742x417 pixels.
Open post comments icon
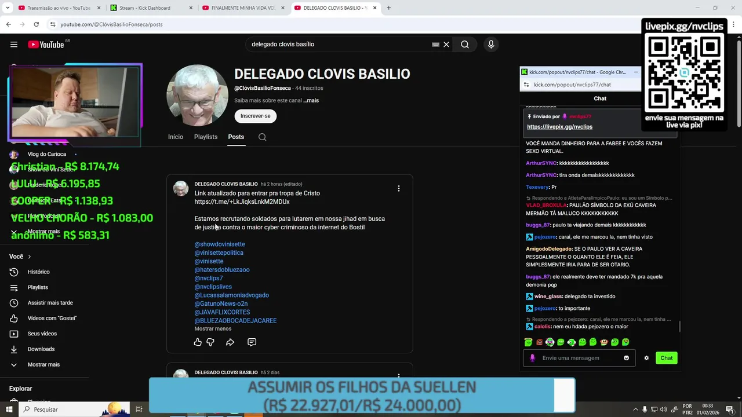click(252, 342)
